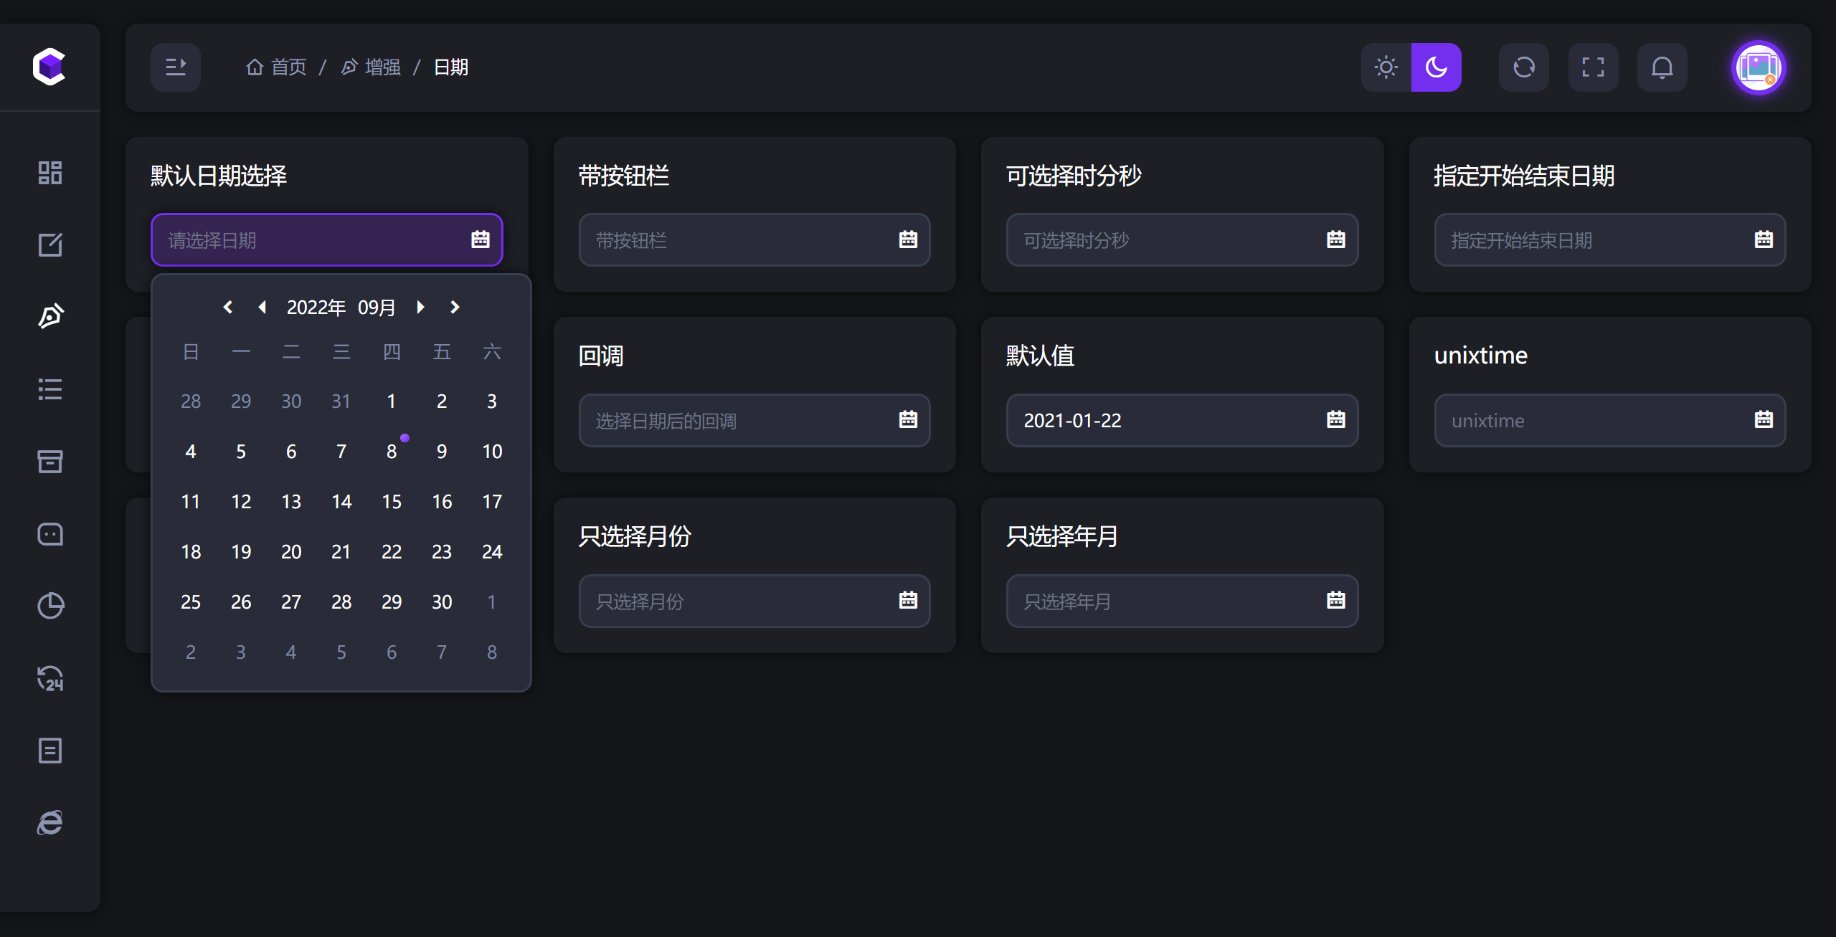The height and width of the screenshot is (937, 1836).
Task: Enable dark mode via the moon icon
Action: pos(1436,67)
